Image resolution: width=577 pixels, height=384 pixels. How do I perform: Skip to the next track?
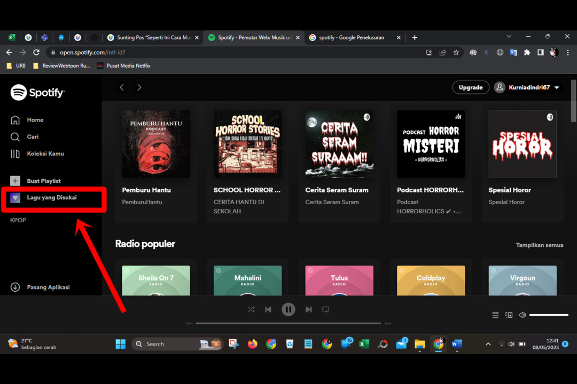(x=309, y=309)
